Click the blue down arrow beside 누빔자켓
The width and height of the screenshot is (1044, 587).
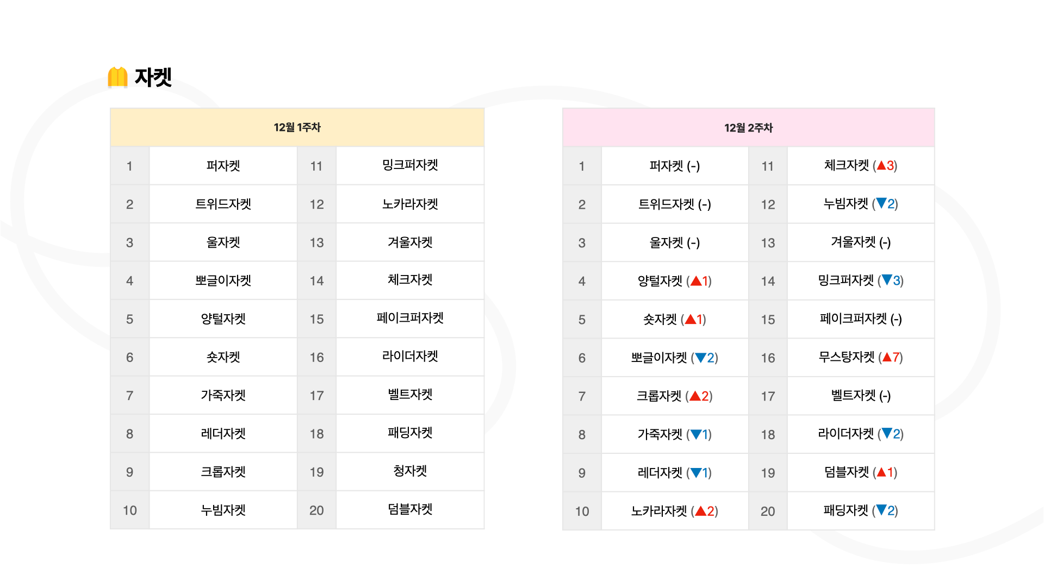(881, 203)
